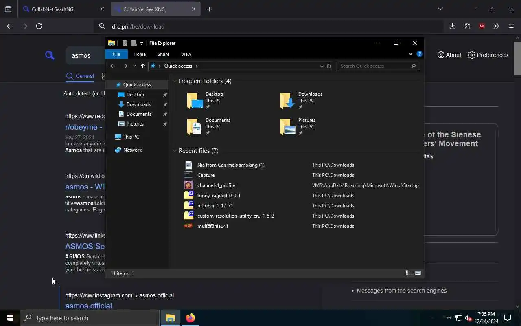
Task: Open Firefox overflow chevron menu
Action: (x=496, y=26)
